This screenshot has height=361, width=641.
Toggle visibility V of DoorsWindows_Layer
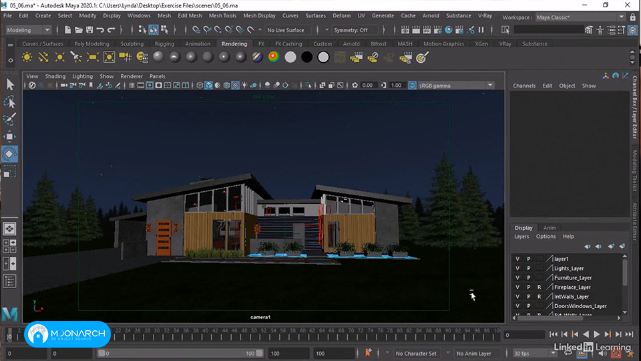(517, 306)
